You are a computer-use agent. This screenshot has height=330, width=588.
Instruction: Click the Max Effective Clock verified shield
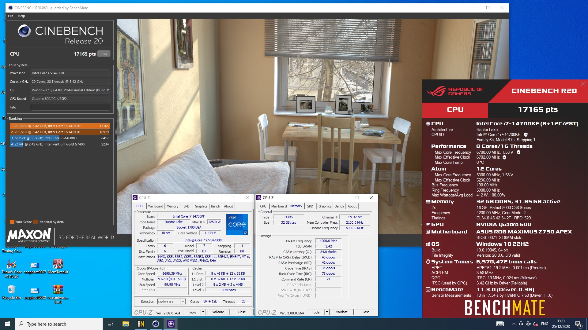pos(504,157)
